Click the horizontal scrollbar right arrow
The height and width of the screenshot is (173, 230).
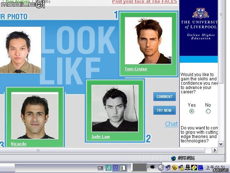click(x=215, y=150)
